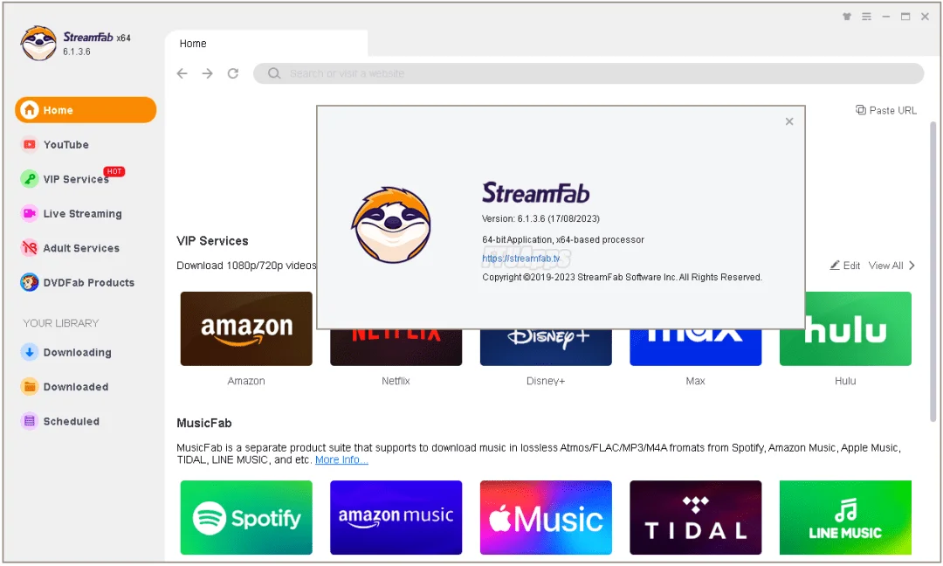943x566 pixels.
Task: Open the Amazon service tile
Action: (x=246, y=328)
